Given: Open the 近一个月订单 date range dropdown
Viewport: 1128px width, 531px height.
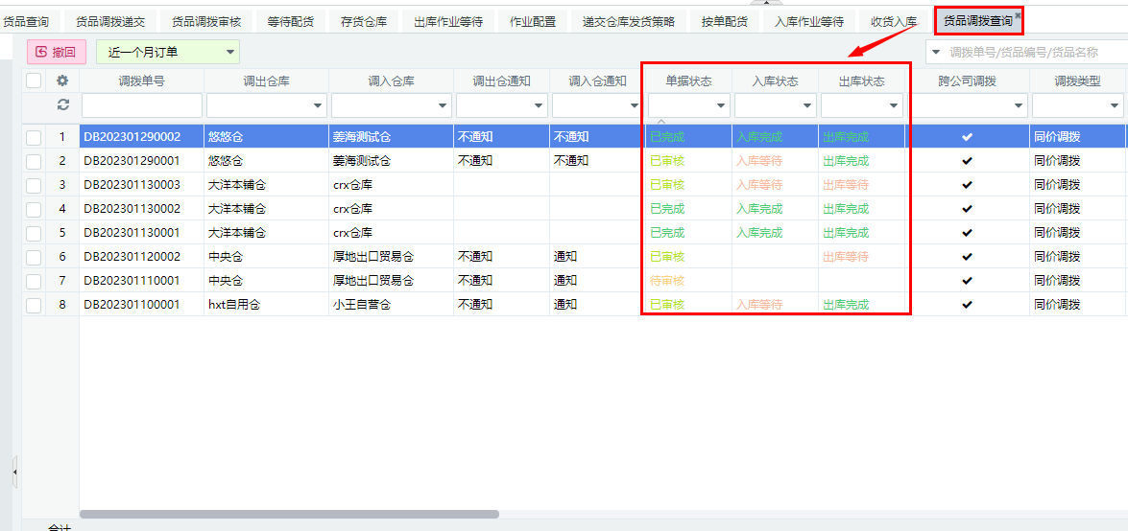Looking at the screenshot, I should click(x=168, y=53).
